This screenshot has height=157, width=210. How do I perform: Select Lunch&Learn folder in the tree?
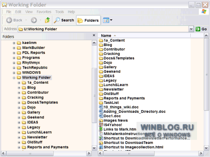coord(39,132)
